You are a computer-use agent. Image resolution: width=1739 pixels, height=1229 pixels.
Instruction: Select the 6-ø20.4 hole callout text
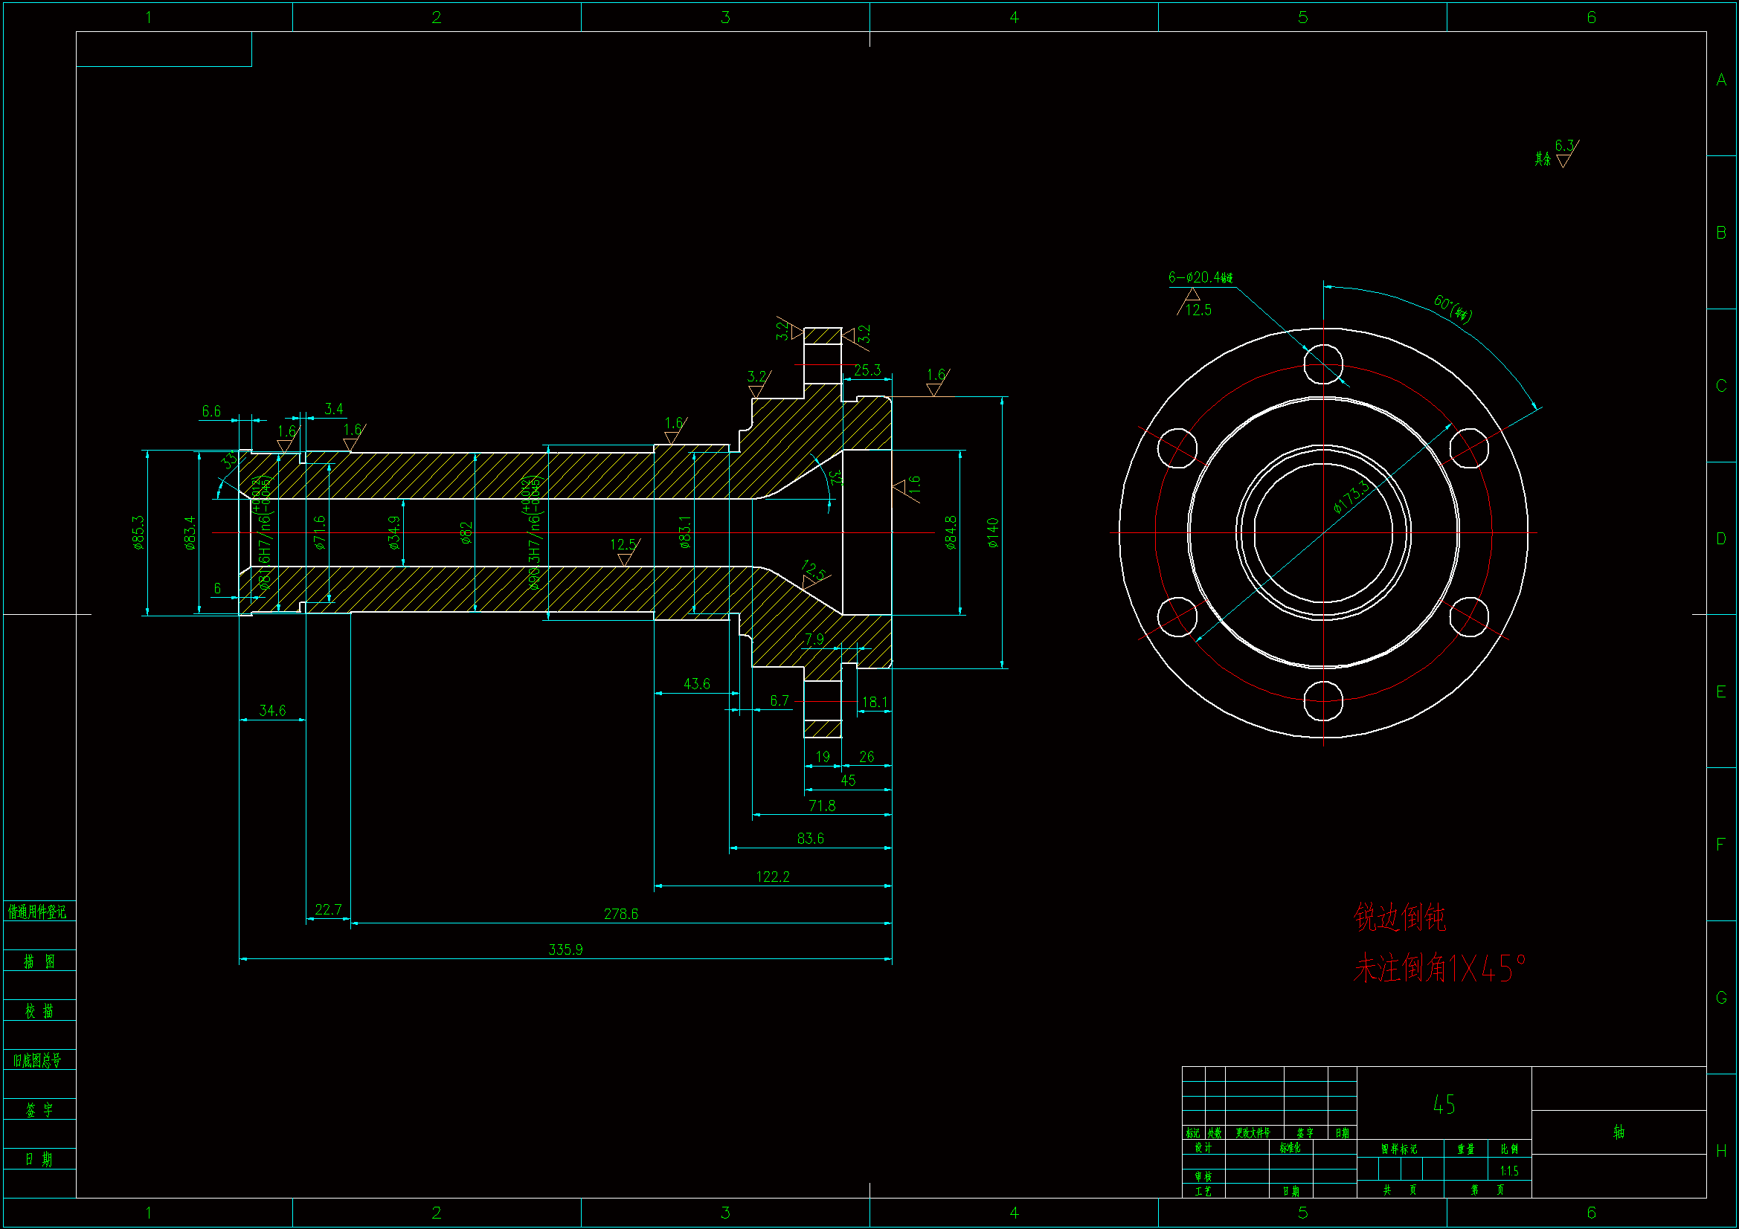1200,277
